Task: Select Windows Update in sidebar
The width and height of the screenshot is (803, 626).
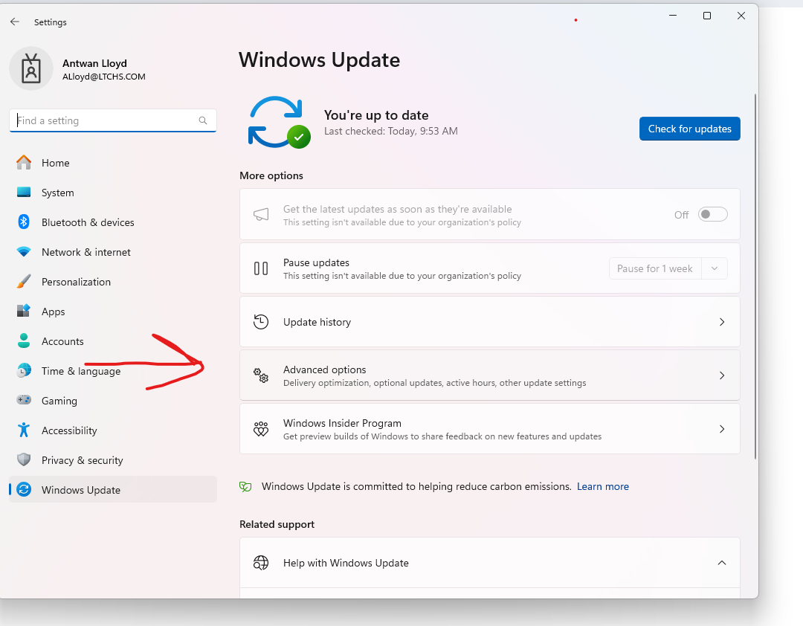Action: (x=113, y=490)
